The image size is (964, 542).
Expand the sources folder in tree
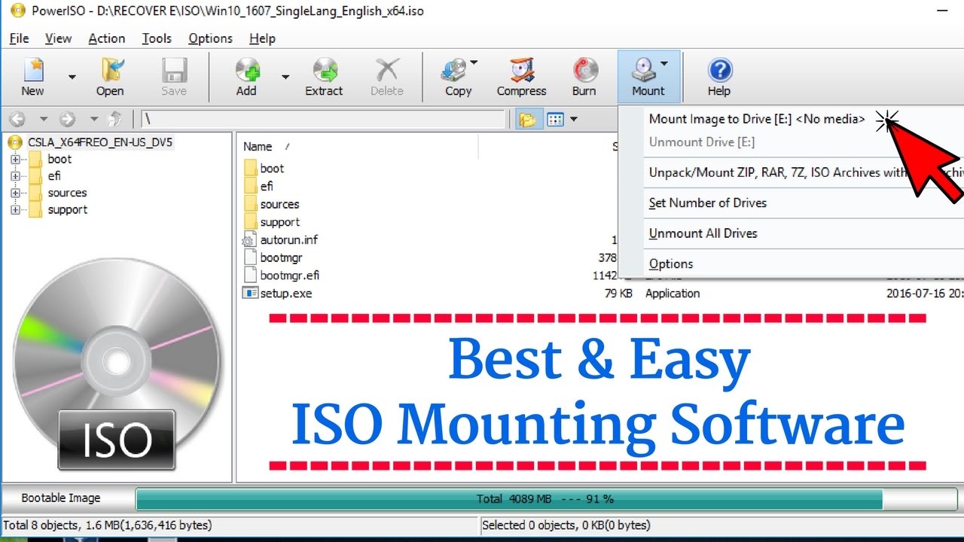(15, 193)
